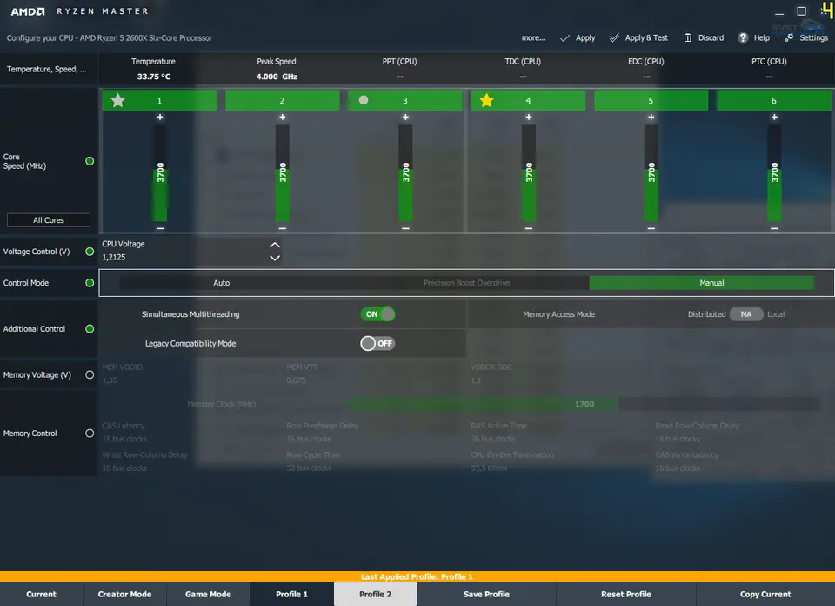Click the Discard trash icon
The image size is (835, 606).
(688, 37)
